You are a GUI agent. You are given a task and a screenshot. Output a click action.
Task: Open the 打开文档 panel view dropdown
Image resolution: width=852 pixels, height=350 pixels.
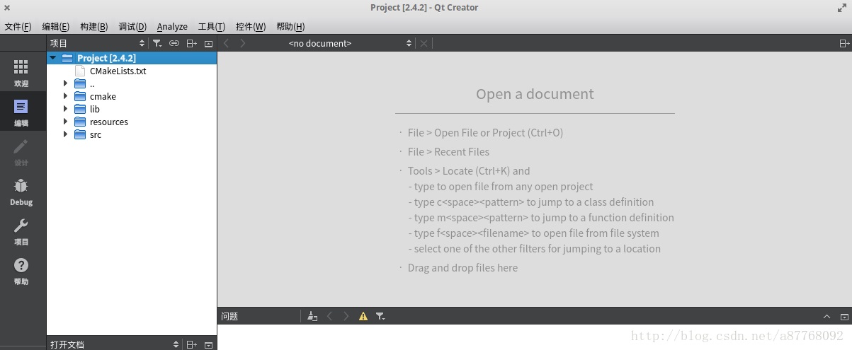114,344
